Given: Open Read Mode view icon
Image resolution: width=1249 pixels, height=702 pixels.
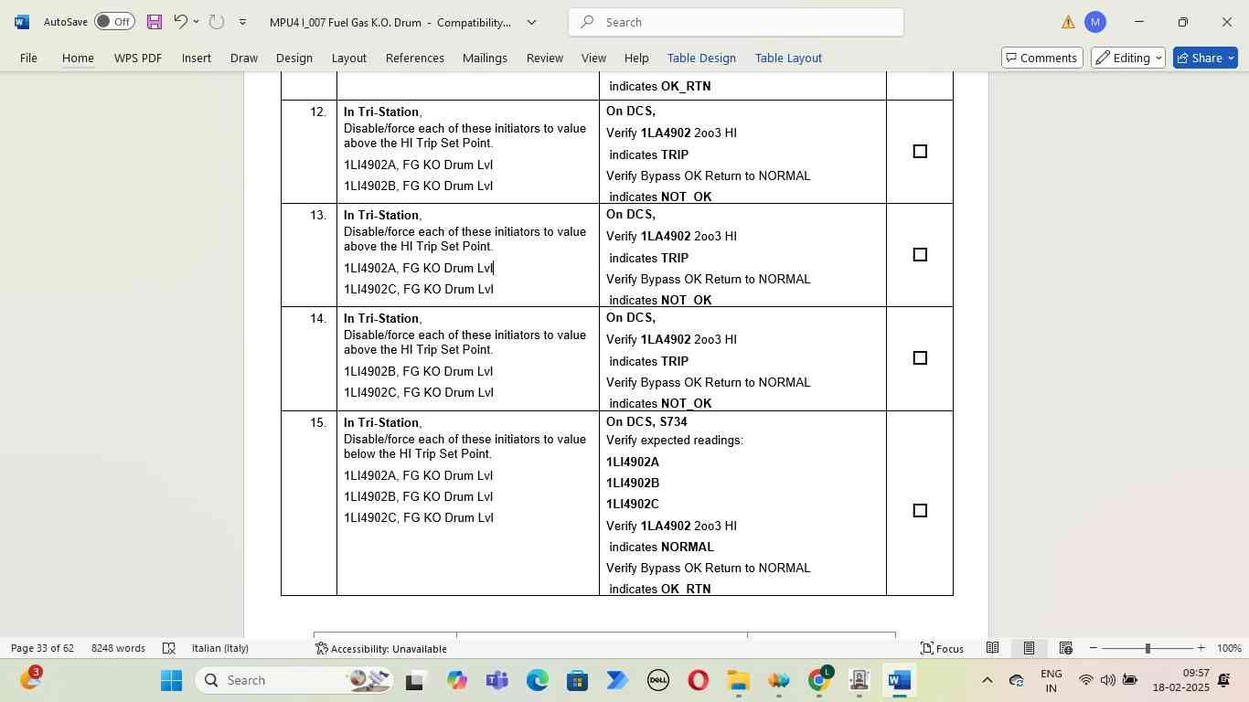Looking at the screenshot, I should (x=992, y=648).
